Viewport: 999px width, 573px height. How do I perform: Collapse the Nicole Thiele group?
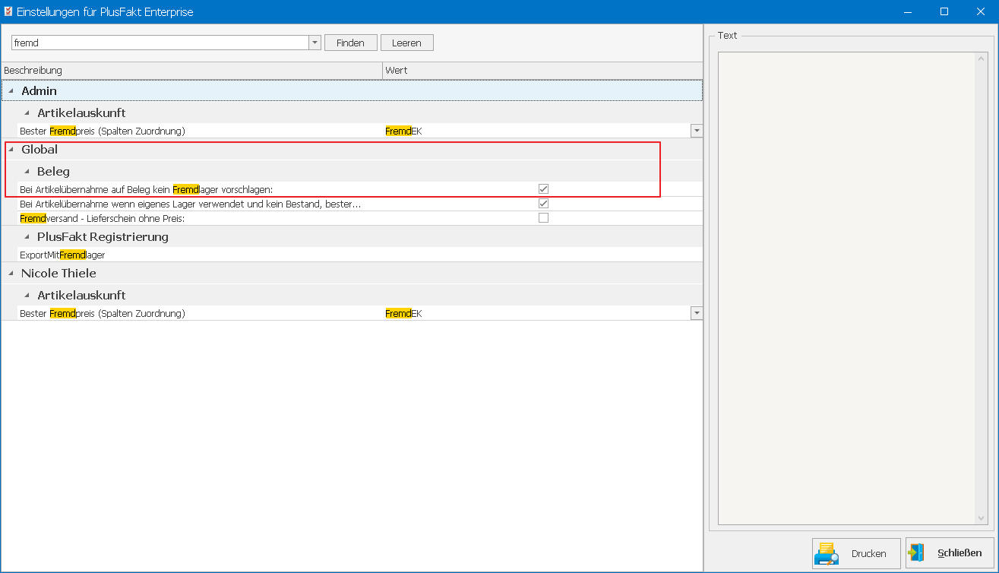point(11,274)
